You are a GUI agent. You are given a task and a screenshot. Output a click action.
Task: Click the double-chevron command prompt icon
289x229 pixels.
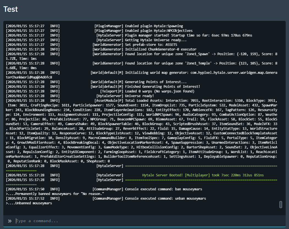pos(10,221)
